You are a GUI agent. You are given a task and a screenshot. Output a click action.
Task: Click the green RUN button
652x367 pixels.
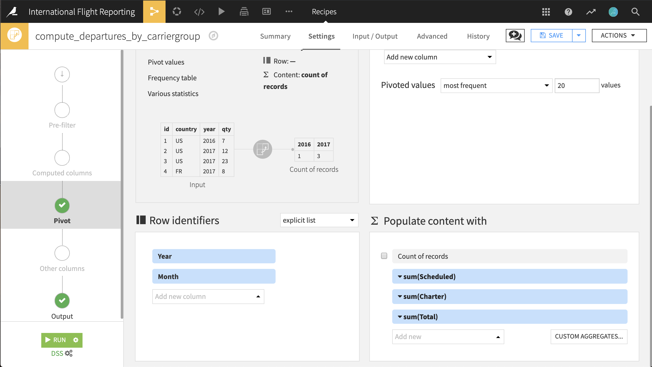pyautogui.click(x=57, y=340)
